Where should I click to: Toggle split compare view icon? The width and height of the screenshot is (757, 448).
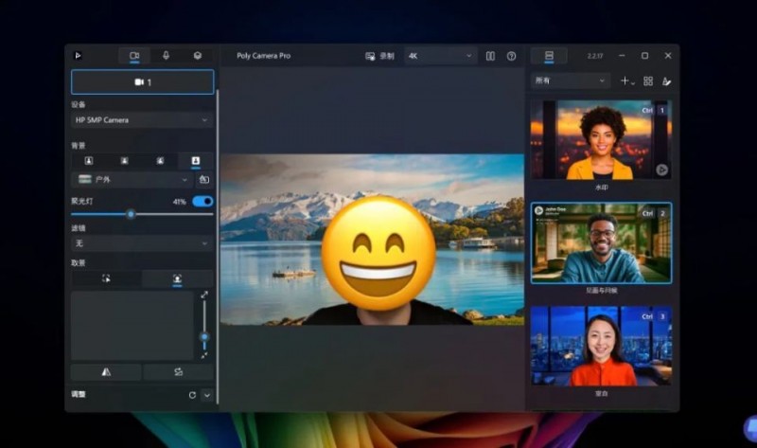pos(490,56)
